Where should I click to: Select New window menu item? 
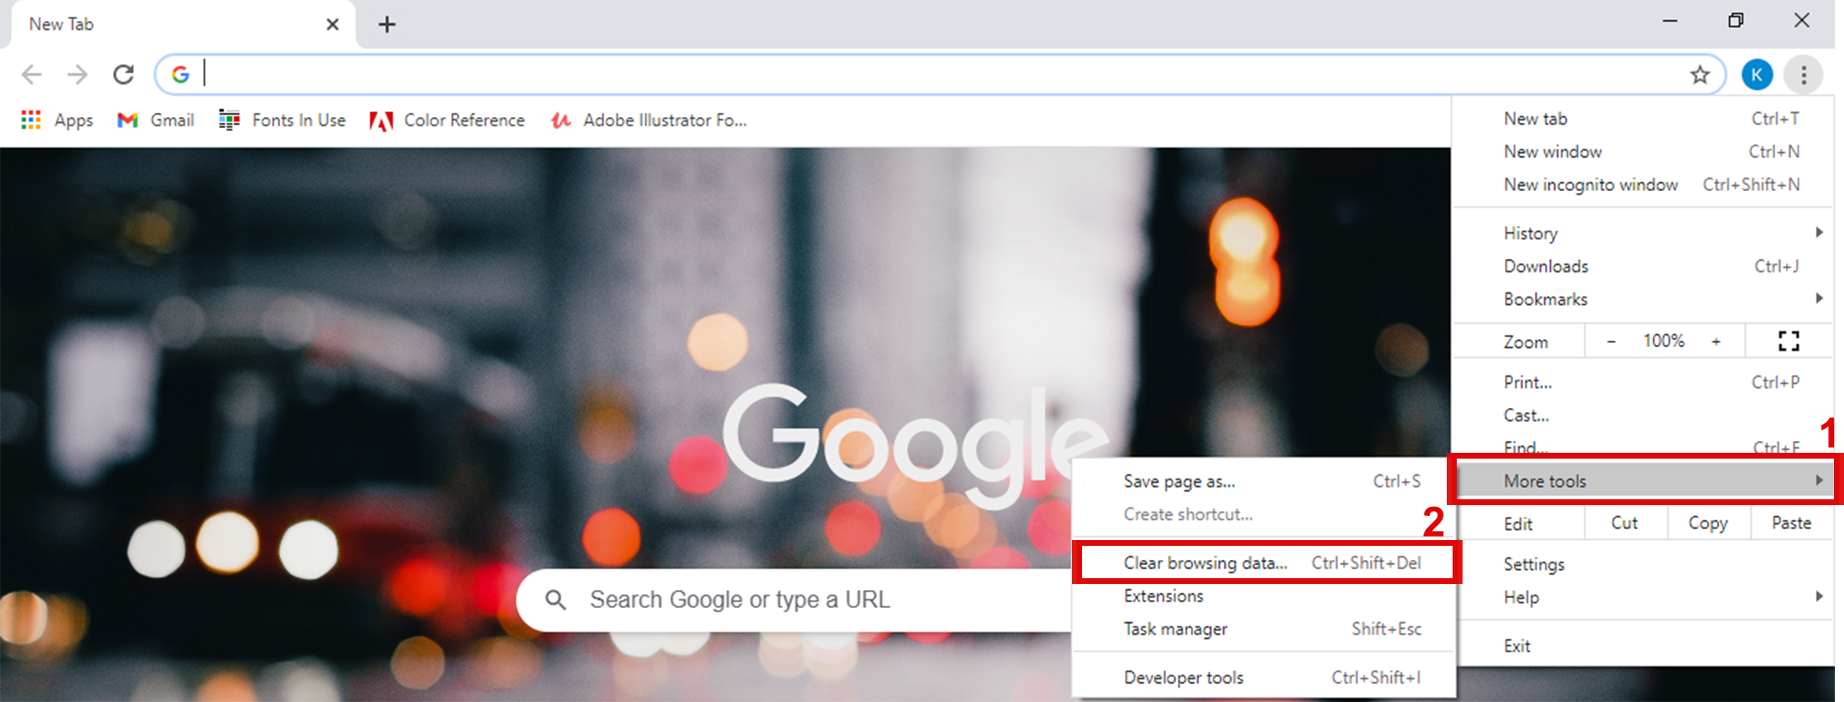click(x=1643, y=152)
